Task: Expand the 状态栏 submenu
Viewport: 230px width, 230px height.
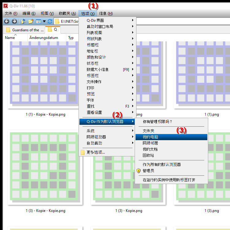Action: click(107, 63)
